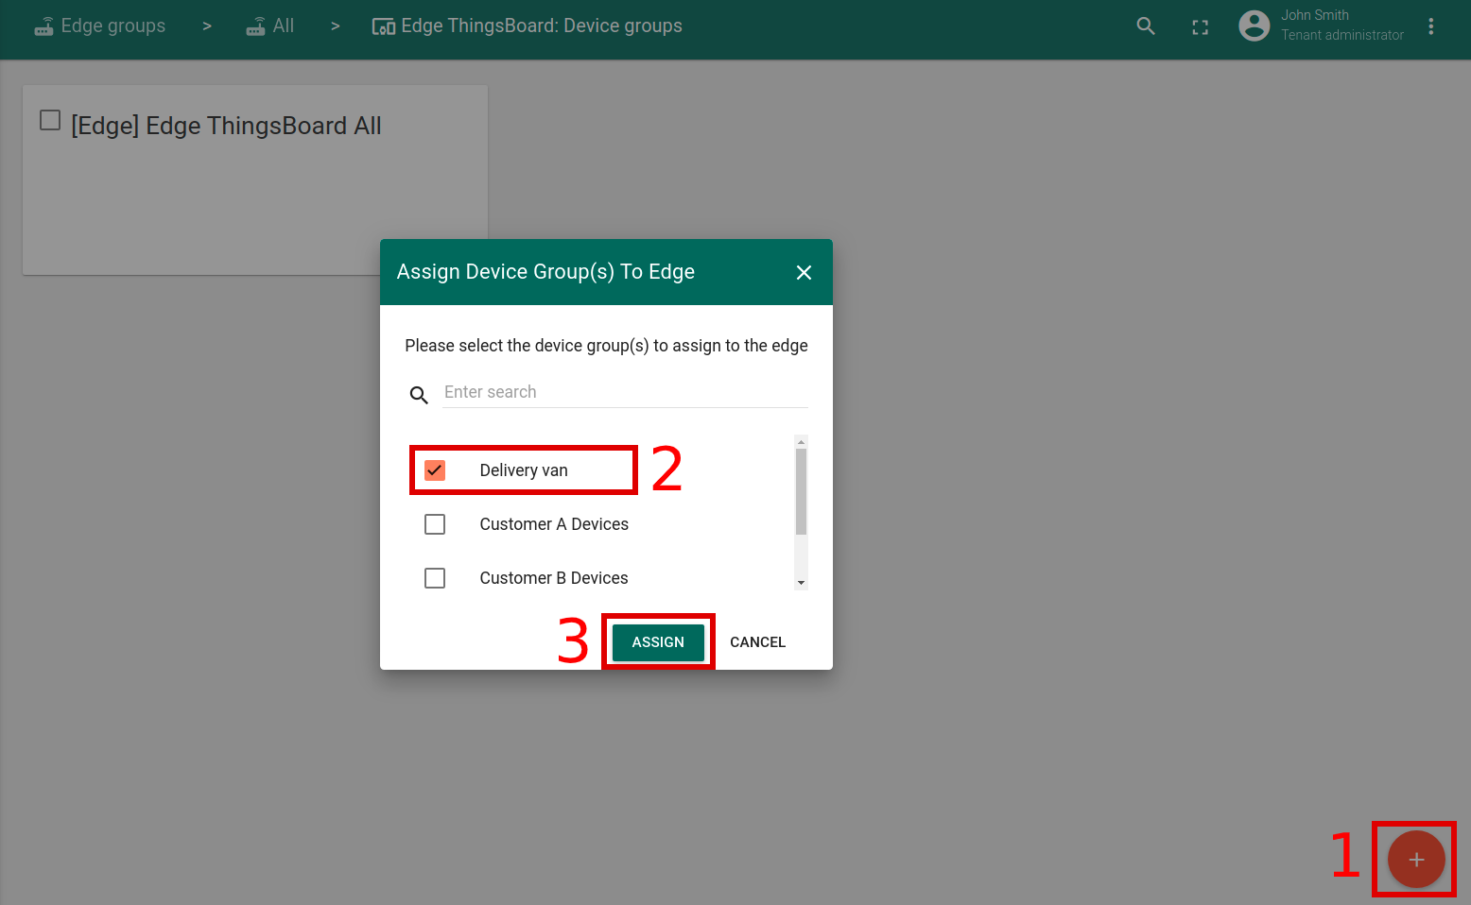This screenshot has height=905, width=1471.
Task: Focus the Enter search input field
Action: 624,392
